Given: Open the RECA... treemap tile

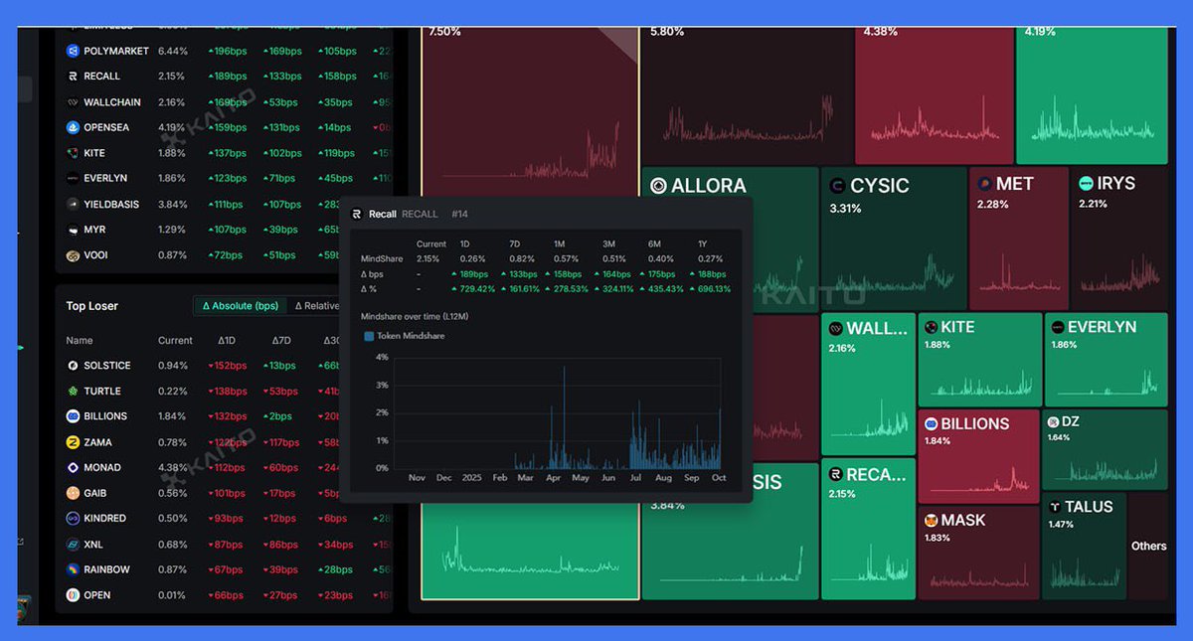Looking at the screenshot, I should click(868, 530).
